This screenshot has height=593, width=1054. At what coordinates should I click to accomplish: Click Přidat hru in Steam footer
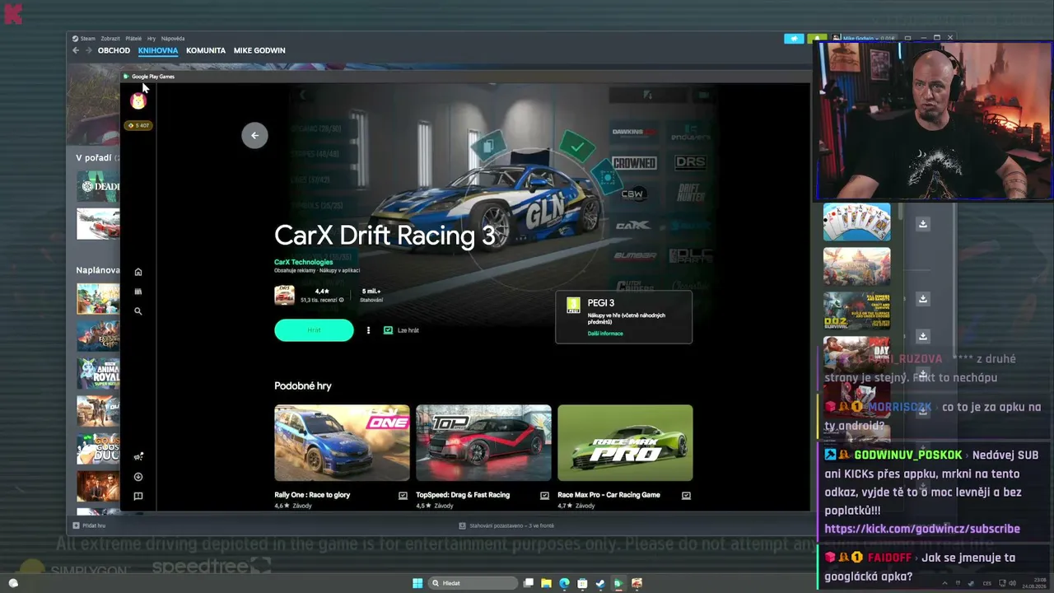89,525
